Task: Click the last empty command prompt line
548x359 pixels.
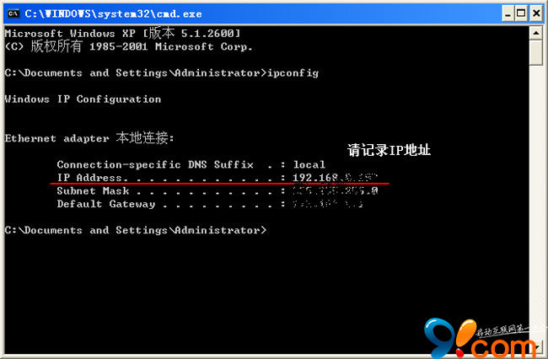Action: (x=136, y=230)
